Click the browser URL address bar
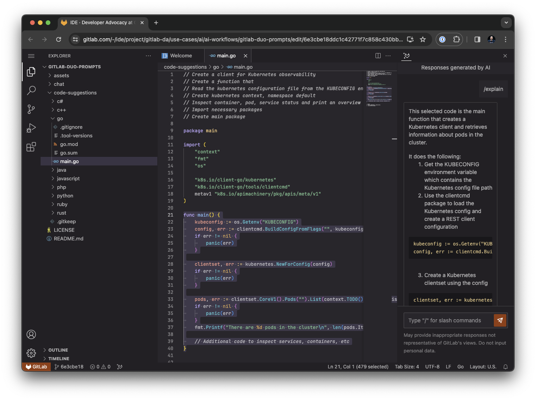This screenshot has height=400, width=536. click(242, 39)
